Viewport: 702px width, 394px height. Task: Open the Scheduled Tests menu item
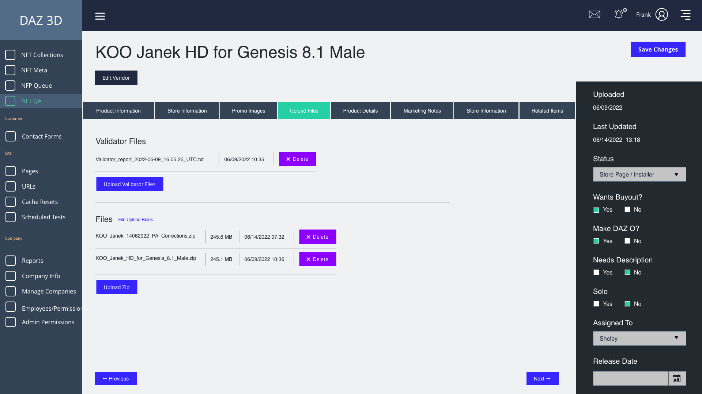point(44,217)
